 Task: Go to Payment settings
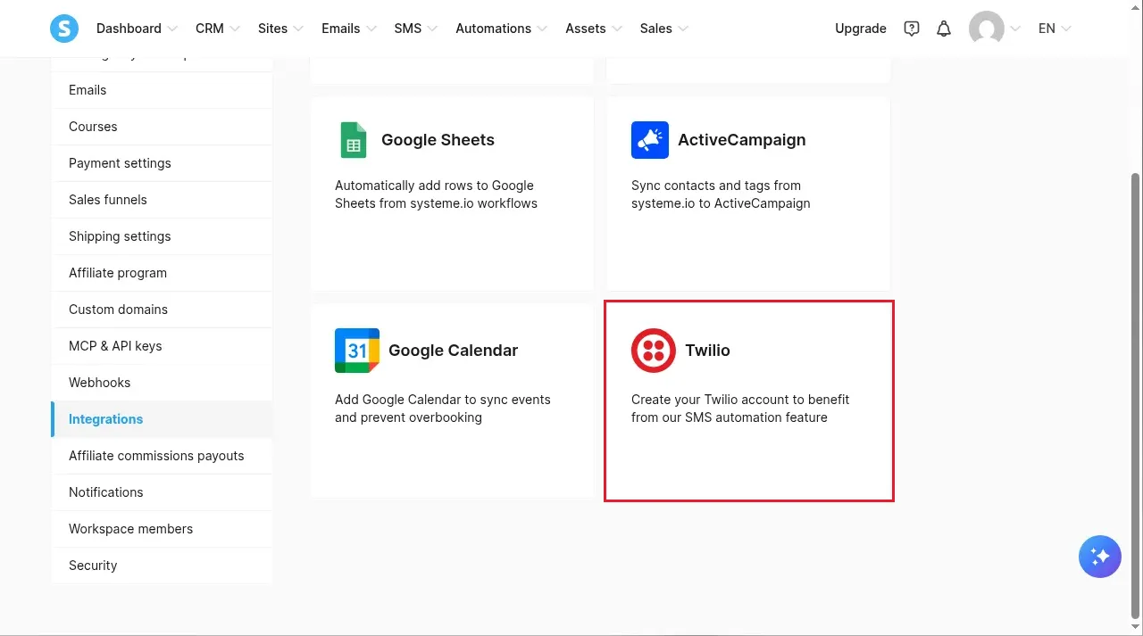pyautogui.click(x=162, y=163)
